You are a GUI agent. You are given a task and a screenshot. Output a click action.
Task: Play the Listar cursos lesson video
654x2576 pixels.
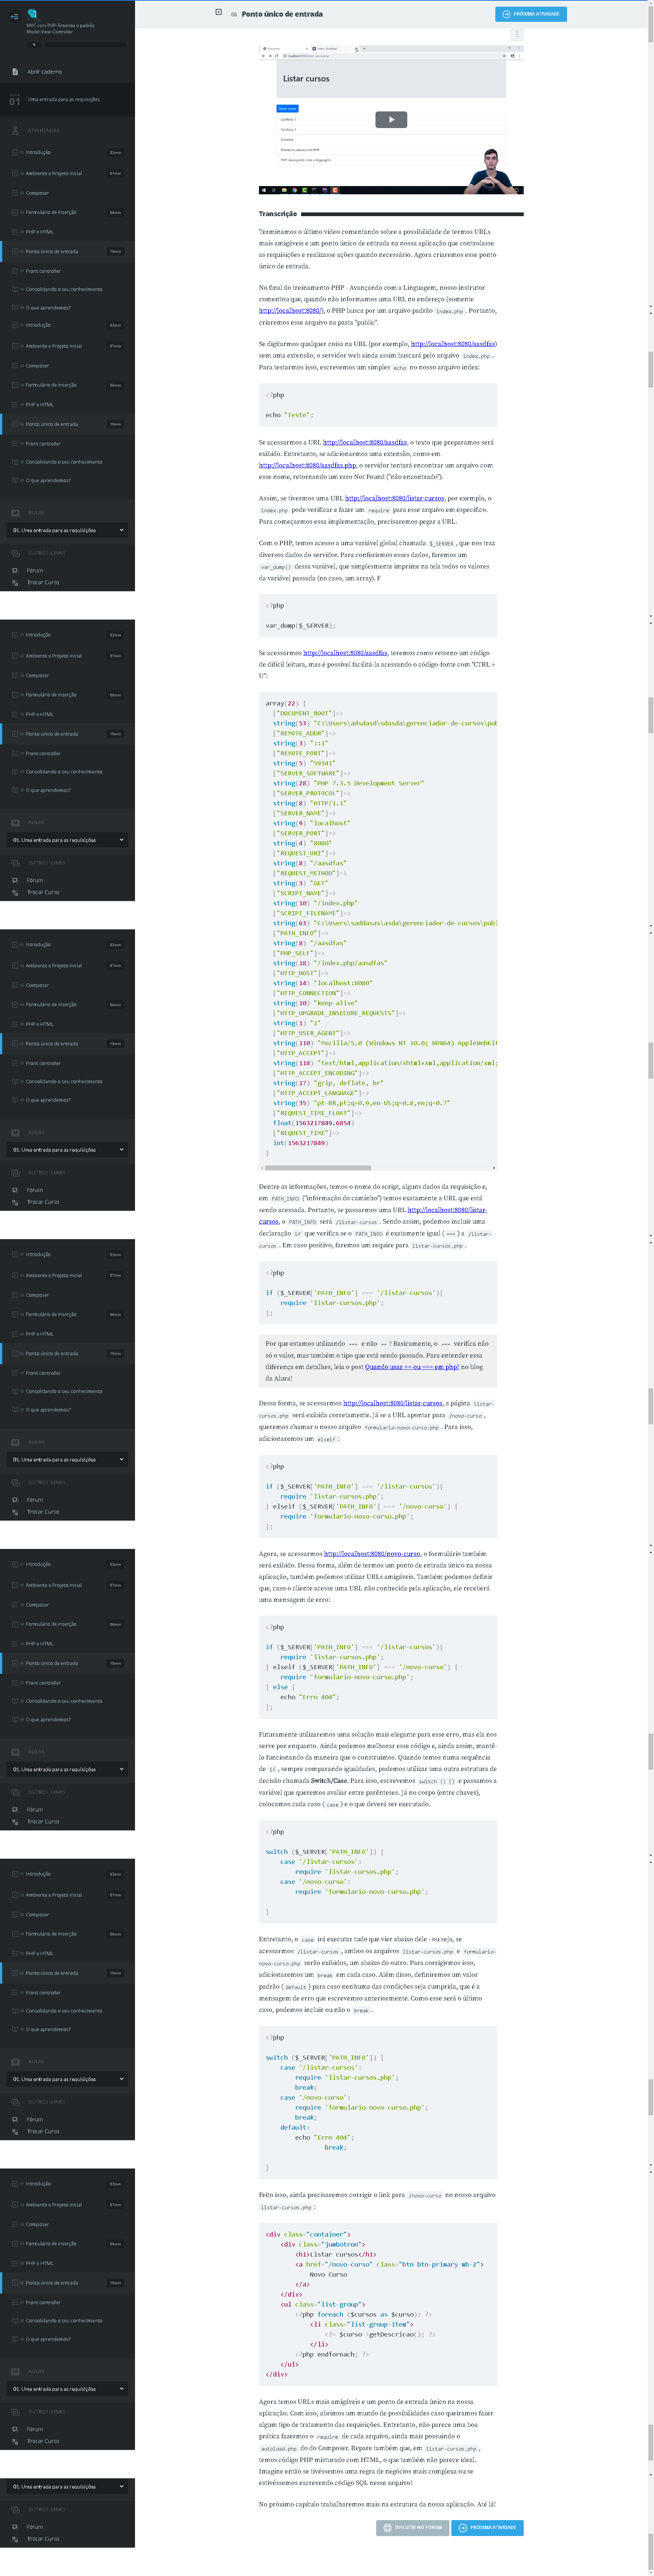(391, 120)
